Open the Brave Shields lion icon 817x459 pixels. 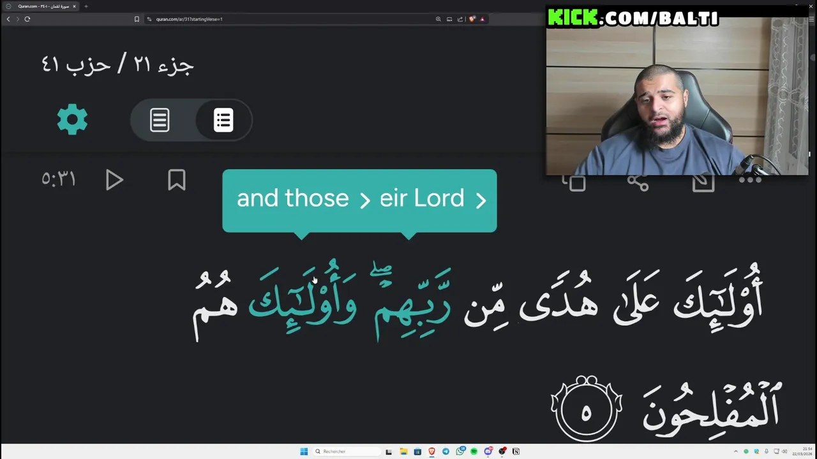point(472,19)
